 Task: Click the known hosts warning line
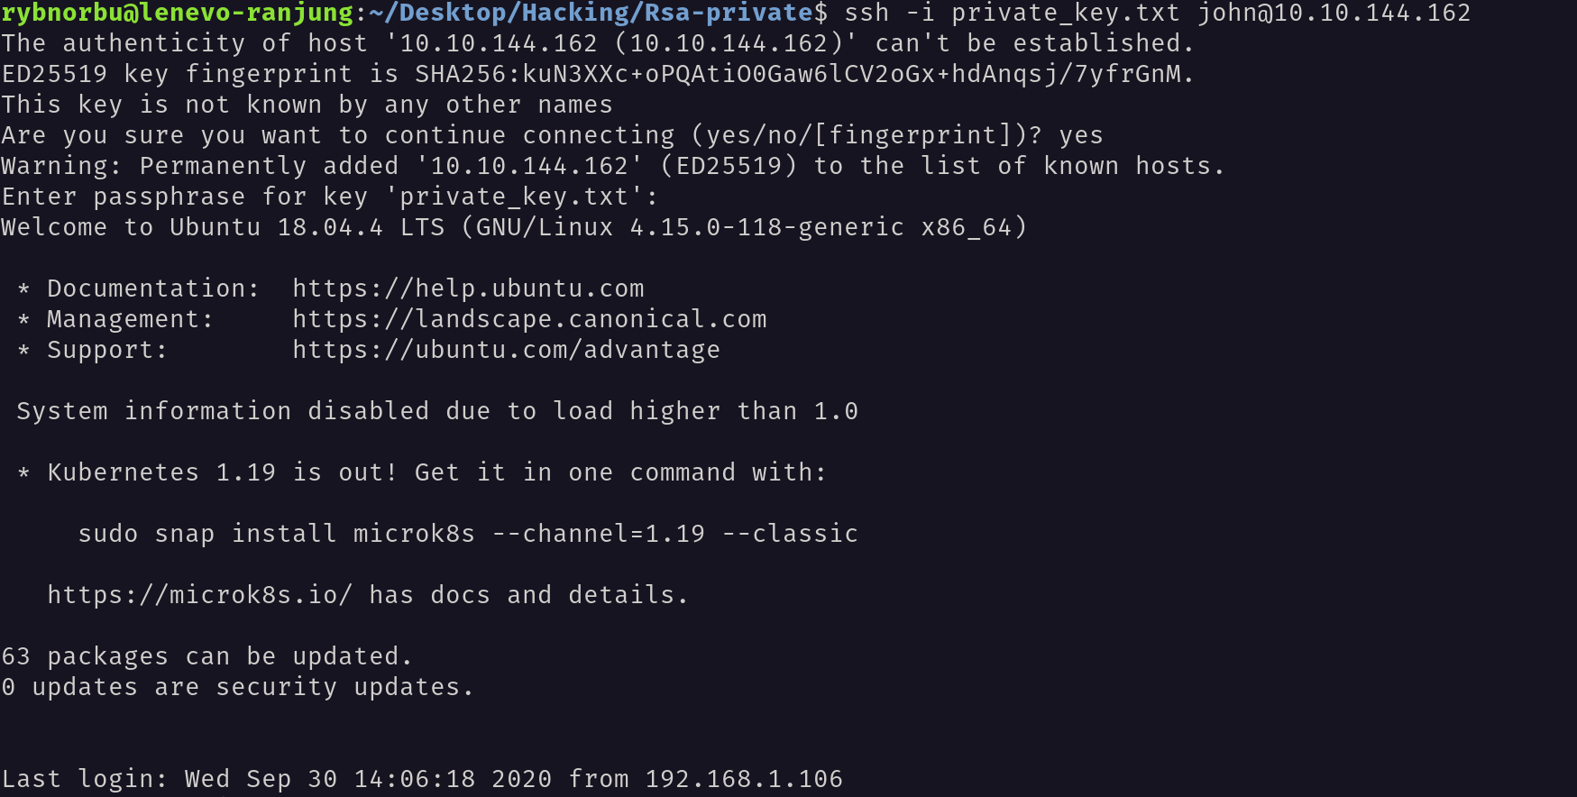pos(613,166)
